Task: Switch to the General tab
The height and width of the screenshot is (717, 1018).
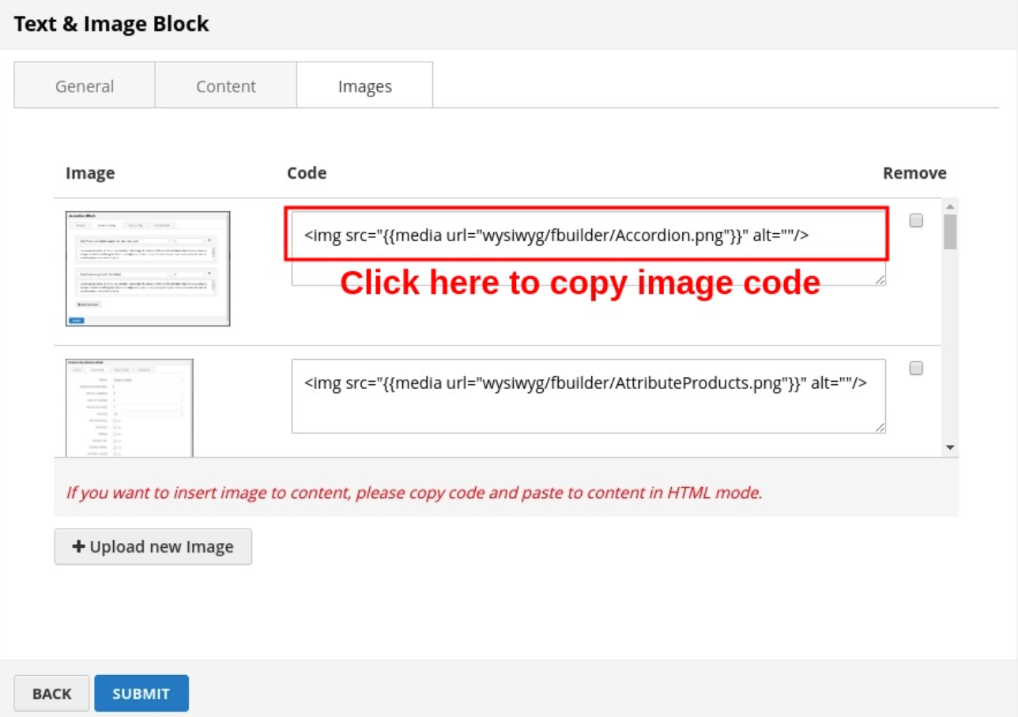Action: pos(85,85)
